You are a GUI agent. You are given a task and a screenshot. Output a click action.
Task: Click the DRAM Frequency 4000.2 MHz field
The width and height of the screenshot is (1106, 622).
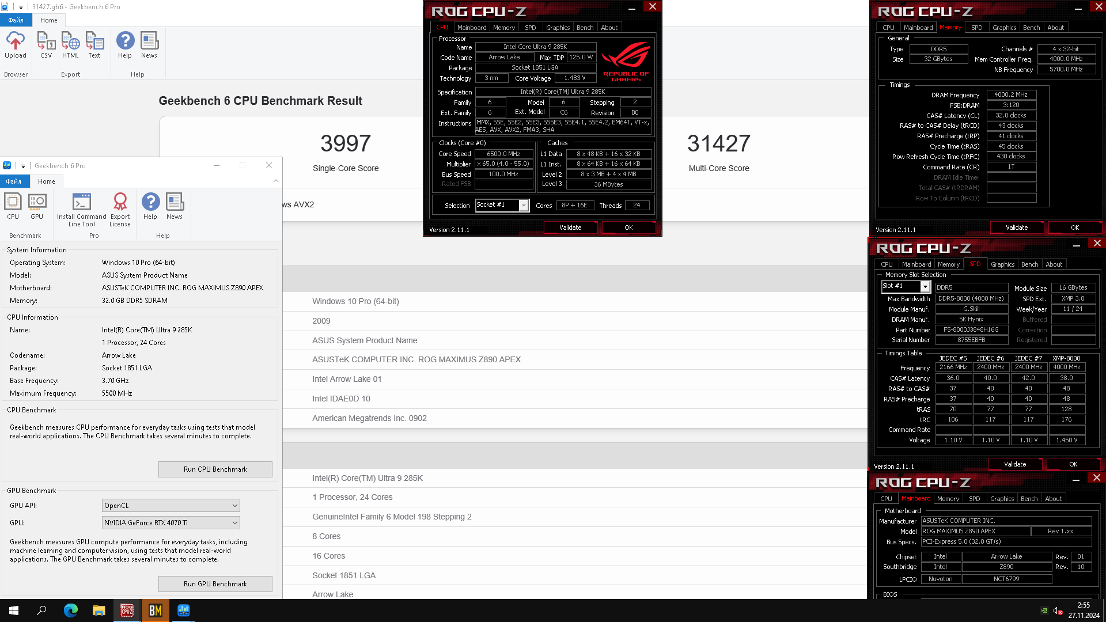pos(1012,94)
